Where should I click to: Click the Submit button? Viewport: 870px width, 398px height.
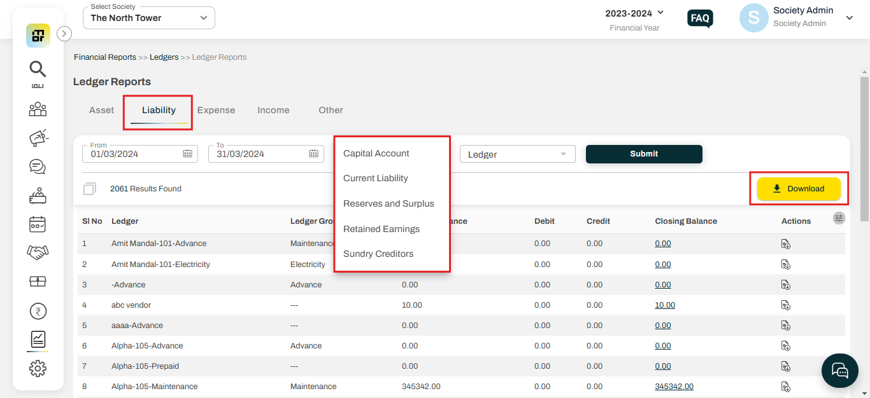click(x=643, y=154)
